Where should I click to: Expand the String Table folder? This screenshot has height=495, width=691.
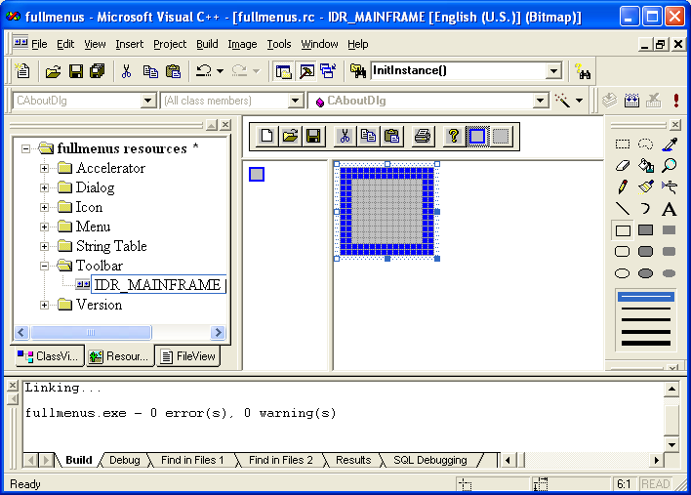click(x=44, y=246)
